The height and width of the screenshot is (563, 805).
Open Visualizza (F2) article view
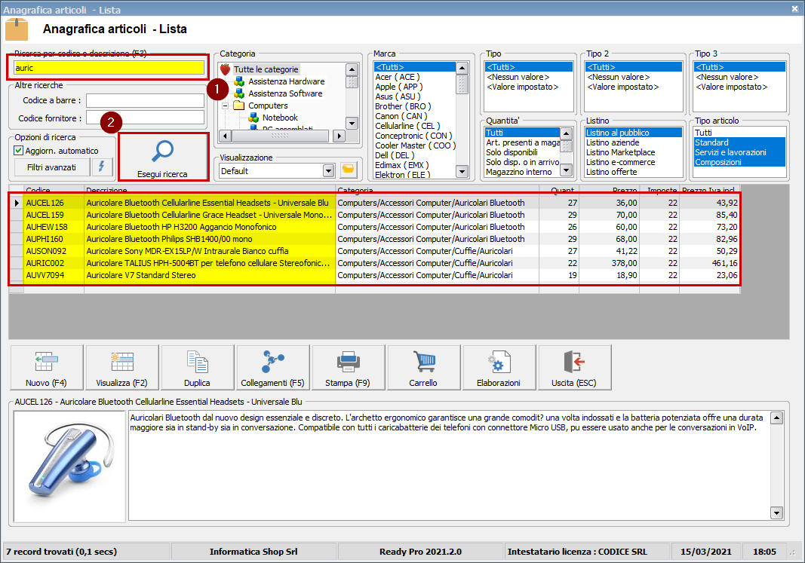(x=121, y=367)
